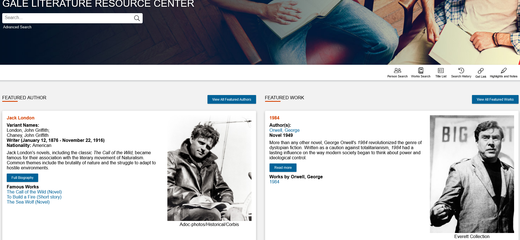The width and height of the screenshot is (520, 240).
Task: Open Search History clock icon
Action: click(461, 71)
